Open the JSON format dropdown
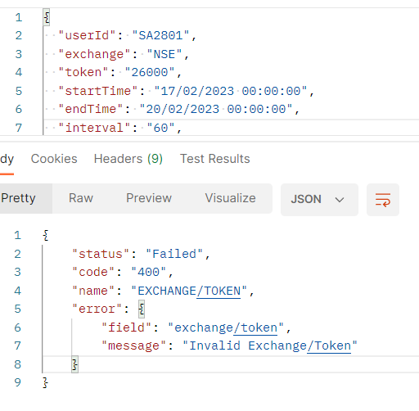419x411 pixels. (x=319, y=200)
